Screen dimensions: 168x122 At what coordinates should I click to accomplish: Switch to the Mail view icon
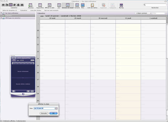3,5
